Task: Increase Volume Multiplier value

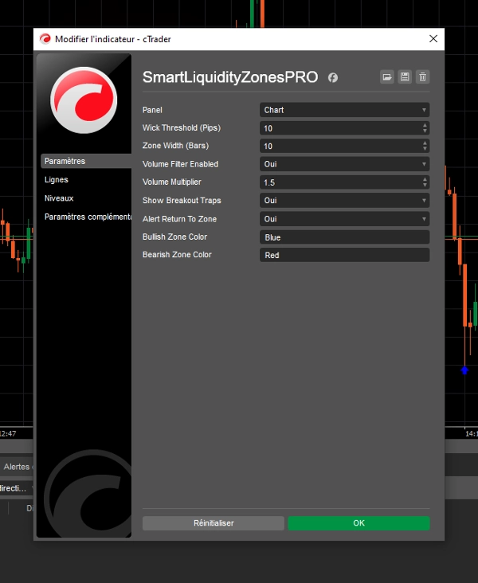Action: [425, 179]
